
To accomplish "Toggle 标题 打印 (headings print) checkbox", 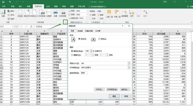I will [98, 18].
